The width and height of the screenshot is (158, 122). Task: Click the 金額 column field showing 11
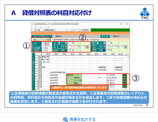click(70, 50)
